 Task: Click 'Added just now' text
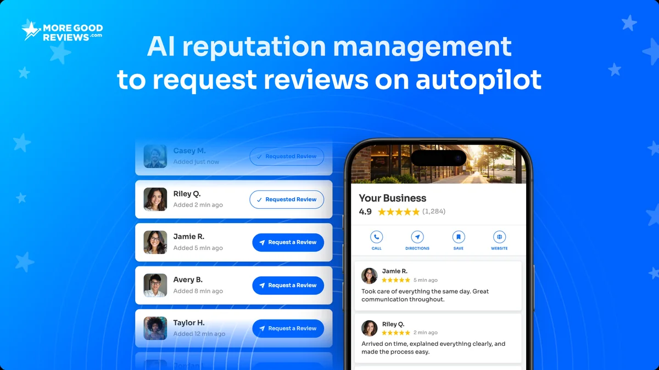(x=196, y=162)
